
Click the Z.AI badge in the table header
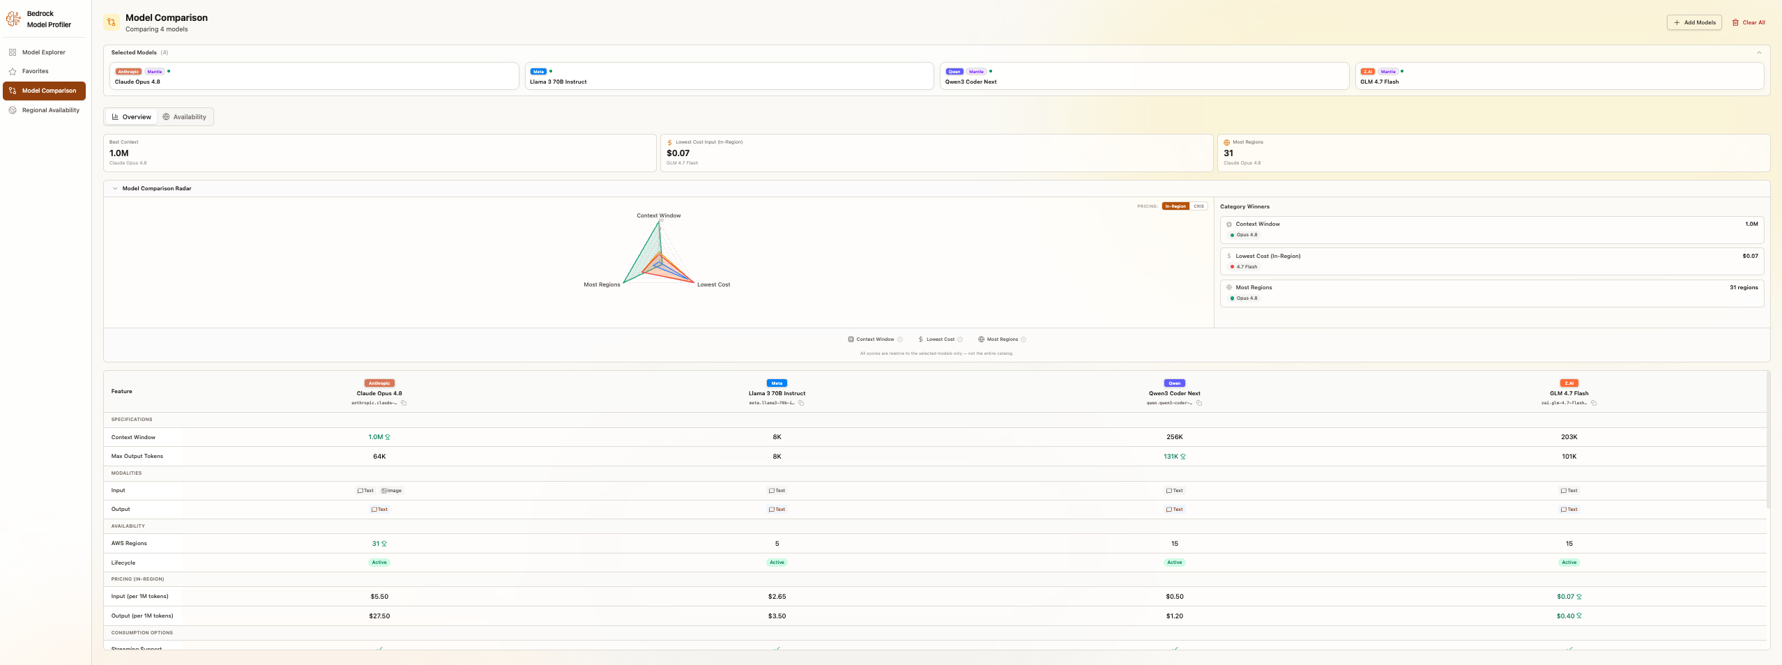(1569, 383)
